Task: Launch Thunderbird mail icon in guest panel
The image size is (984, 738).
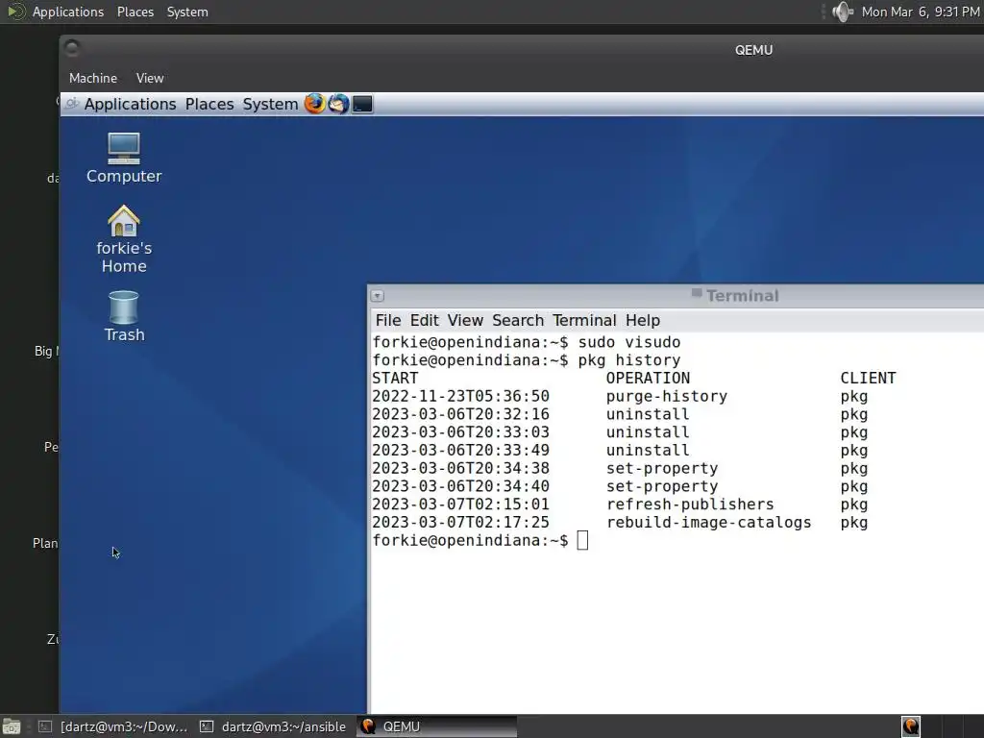Action: 339,104
